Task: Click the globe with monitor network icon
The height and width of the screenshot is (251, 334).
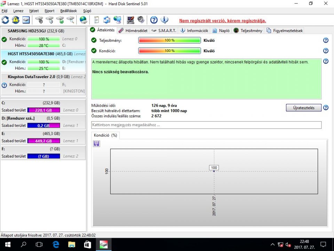Action: 117,20
